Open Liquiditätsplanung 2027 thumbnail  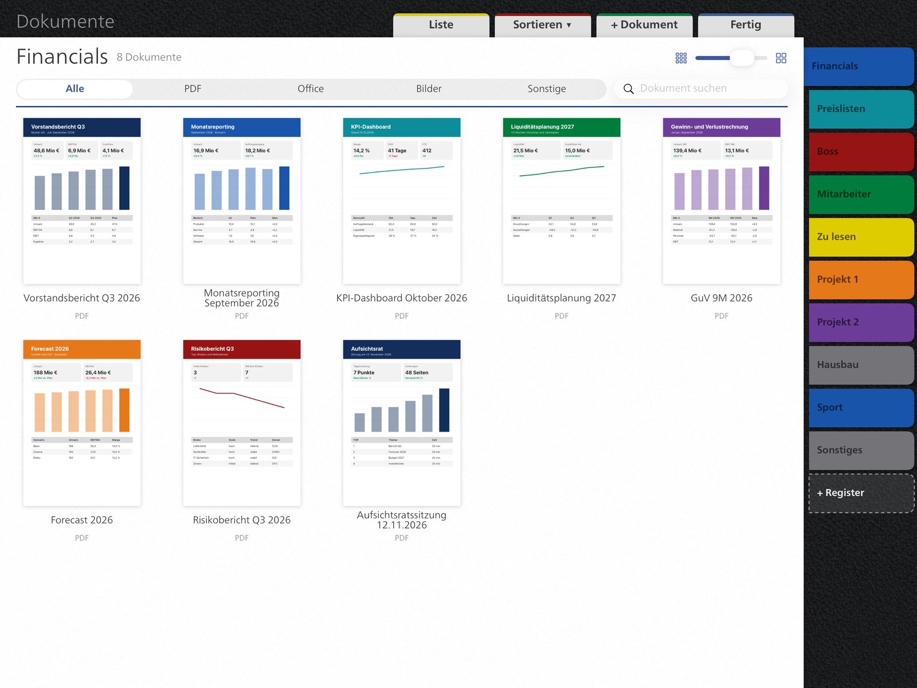coord(562,201)
